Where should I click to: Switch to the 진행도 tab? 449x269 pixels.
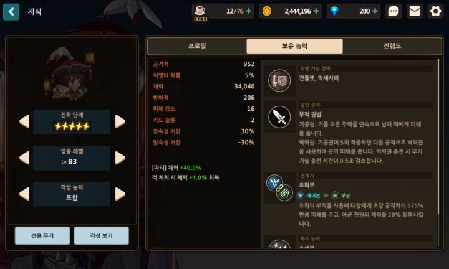tap(392, 46)
